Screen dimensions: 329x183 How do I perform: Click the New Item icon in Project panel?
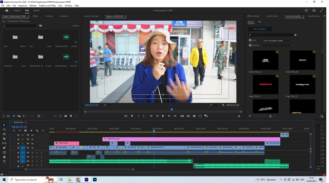tap(71, 116)
